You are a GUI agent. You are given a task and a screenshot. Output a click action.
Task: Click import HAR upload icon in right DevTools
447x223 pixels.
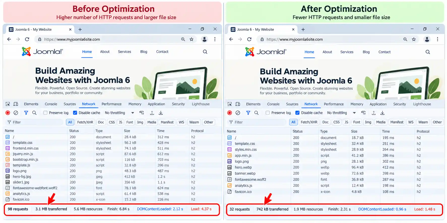[374, 113]
